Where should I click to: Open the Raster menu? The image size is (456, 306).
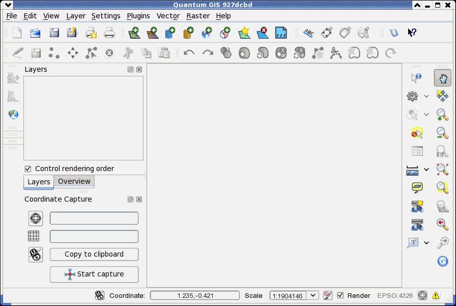click(x=198, y=16)
